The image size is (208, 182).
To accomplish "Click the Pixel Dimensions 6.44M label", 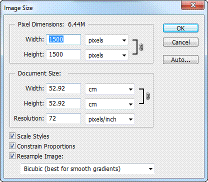I will click(51, 24).
